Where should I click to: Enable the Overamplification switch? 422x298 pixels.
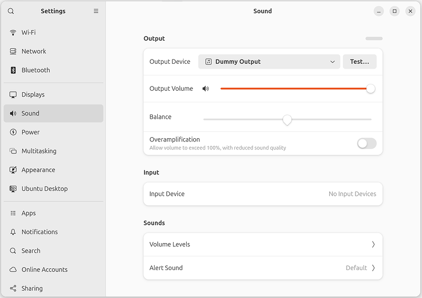click(x=367, y=143)
